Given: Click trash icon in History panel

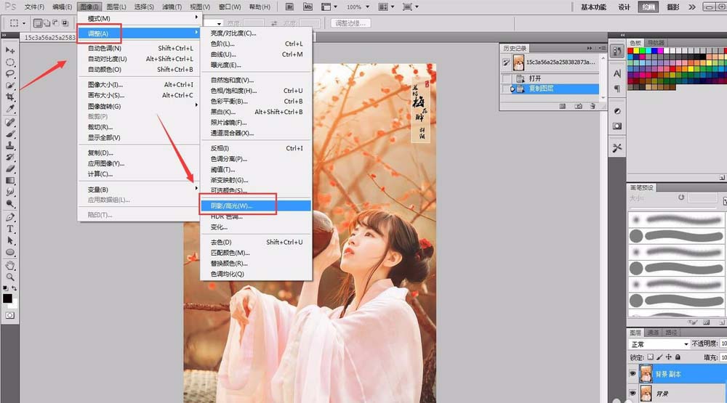Looking at the screenshot, I should (x=592, y=106).
